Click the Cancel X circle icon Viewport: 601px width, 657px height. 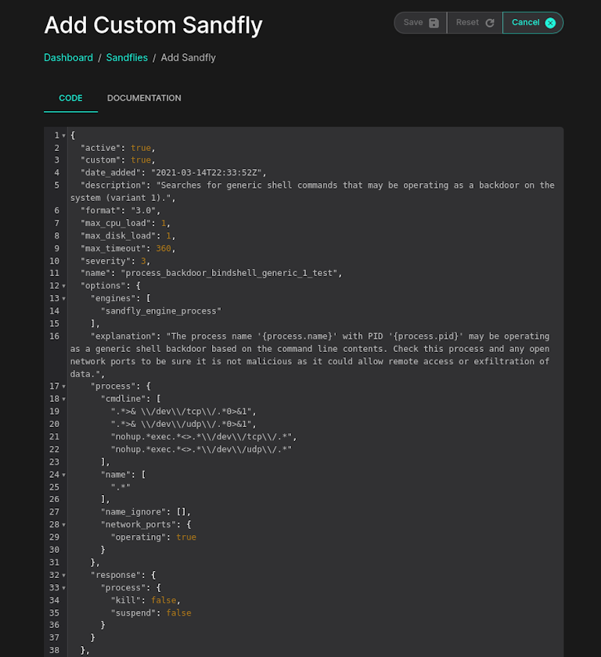[550, 23]
